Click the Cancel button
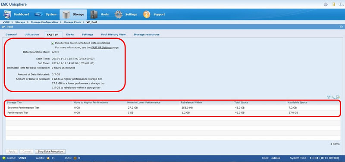The width and height of the screenshot is (345, 162). (26, 152)
